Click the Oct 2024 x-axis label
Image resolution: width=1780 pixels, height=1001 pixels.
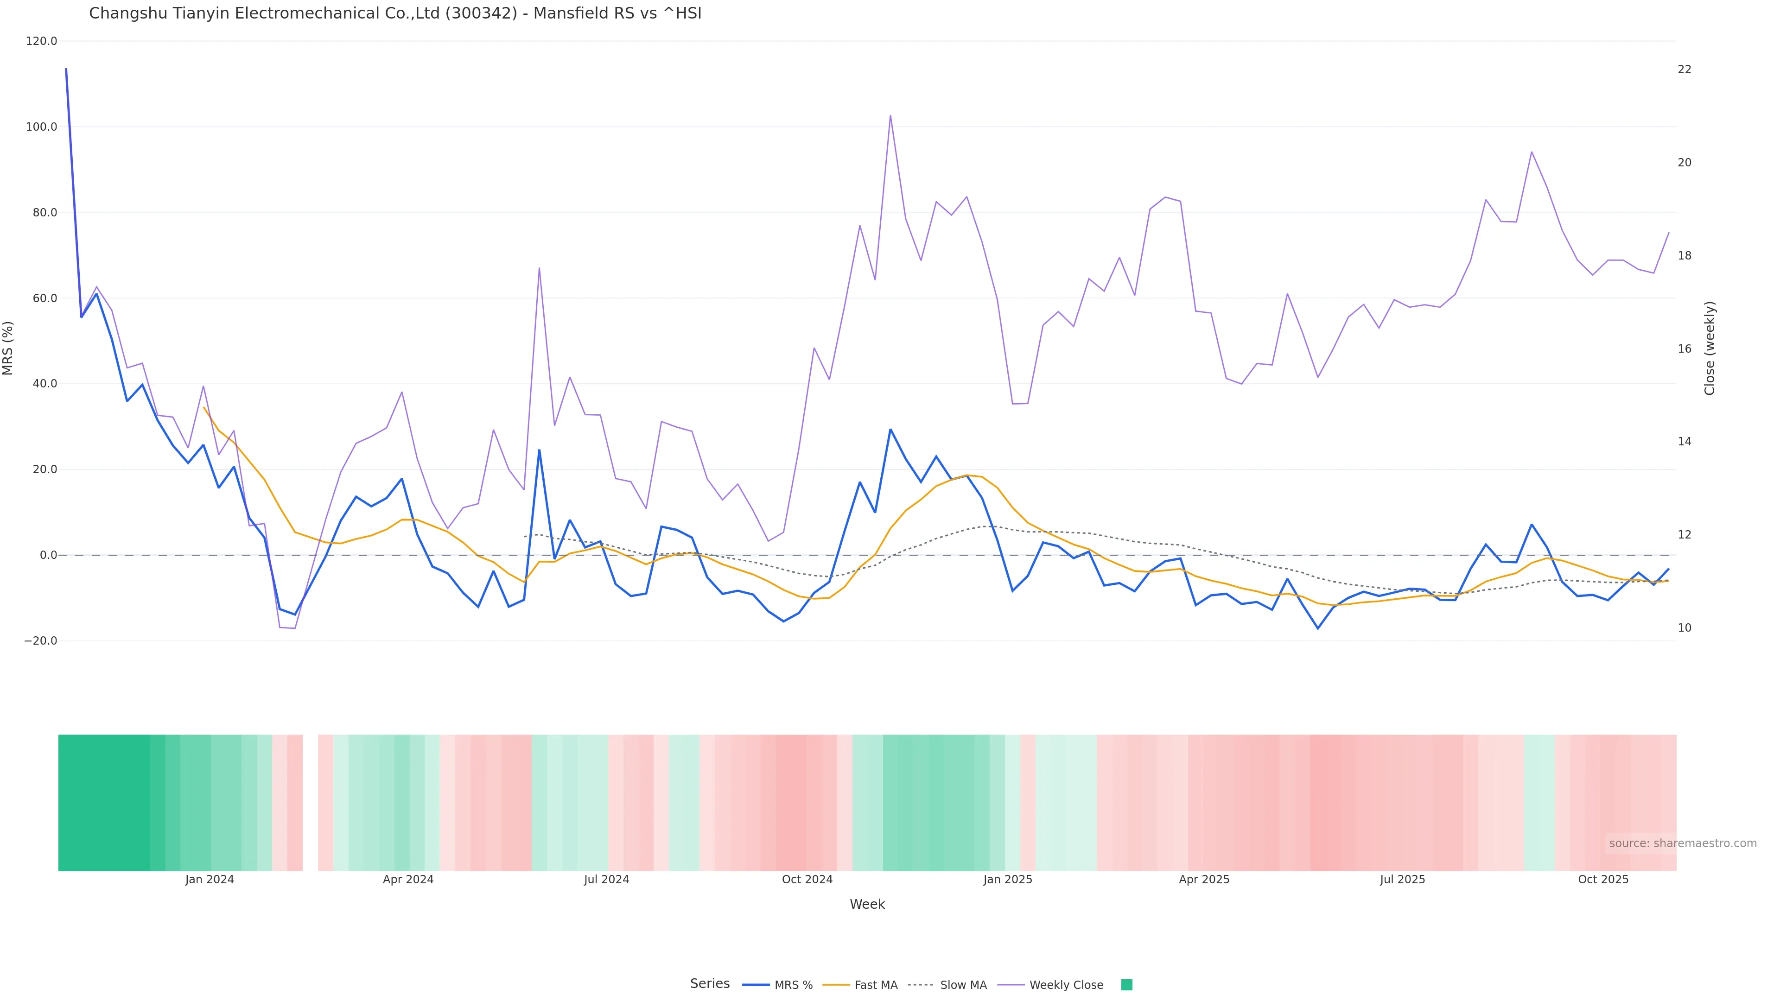(x=807, y=880)
